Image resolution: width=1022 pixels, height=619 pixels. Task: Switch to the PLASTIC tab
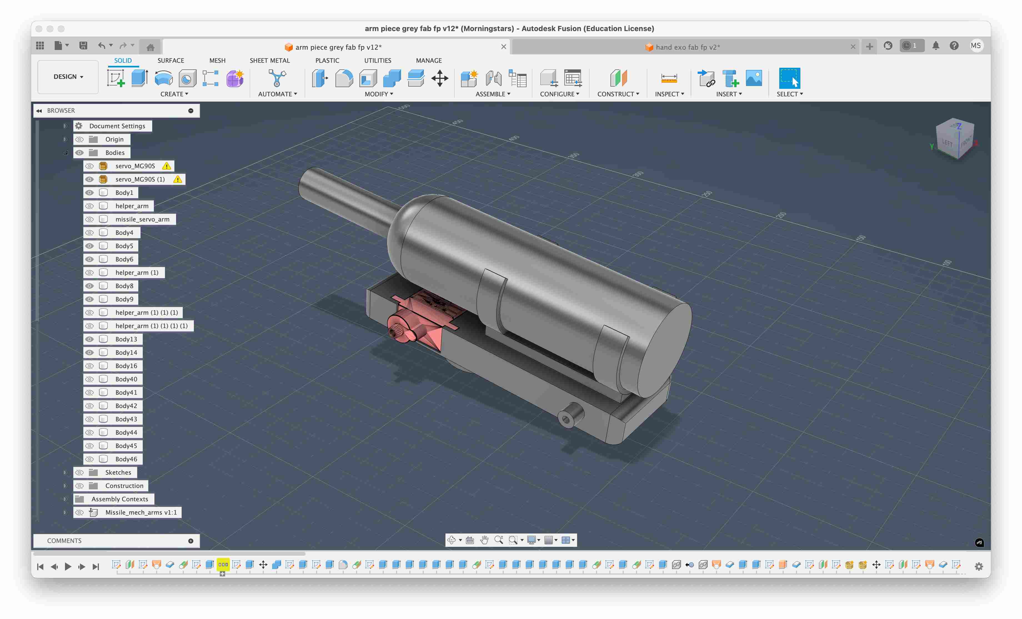327,61
